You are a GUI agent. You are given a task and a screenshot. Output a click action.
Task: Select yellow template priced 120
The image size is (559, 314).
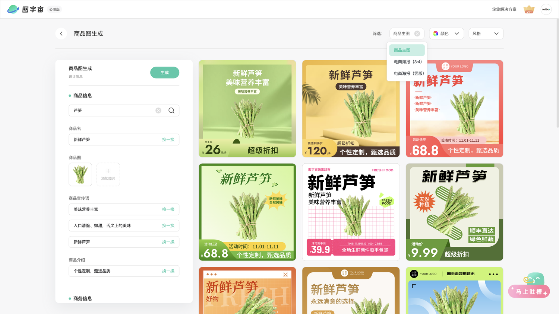(x=351, y=109)
